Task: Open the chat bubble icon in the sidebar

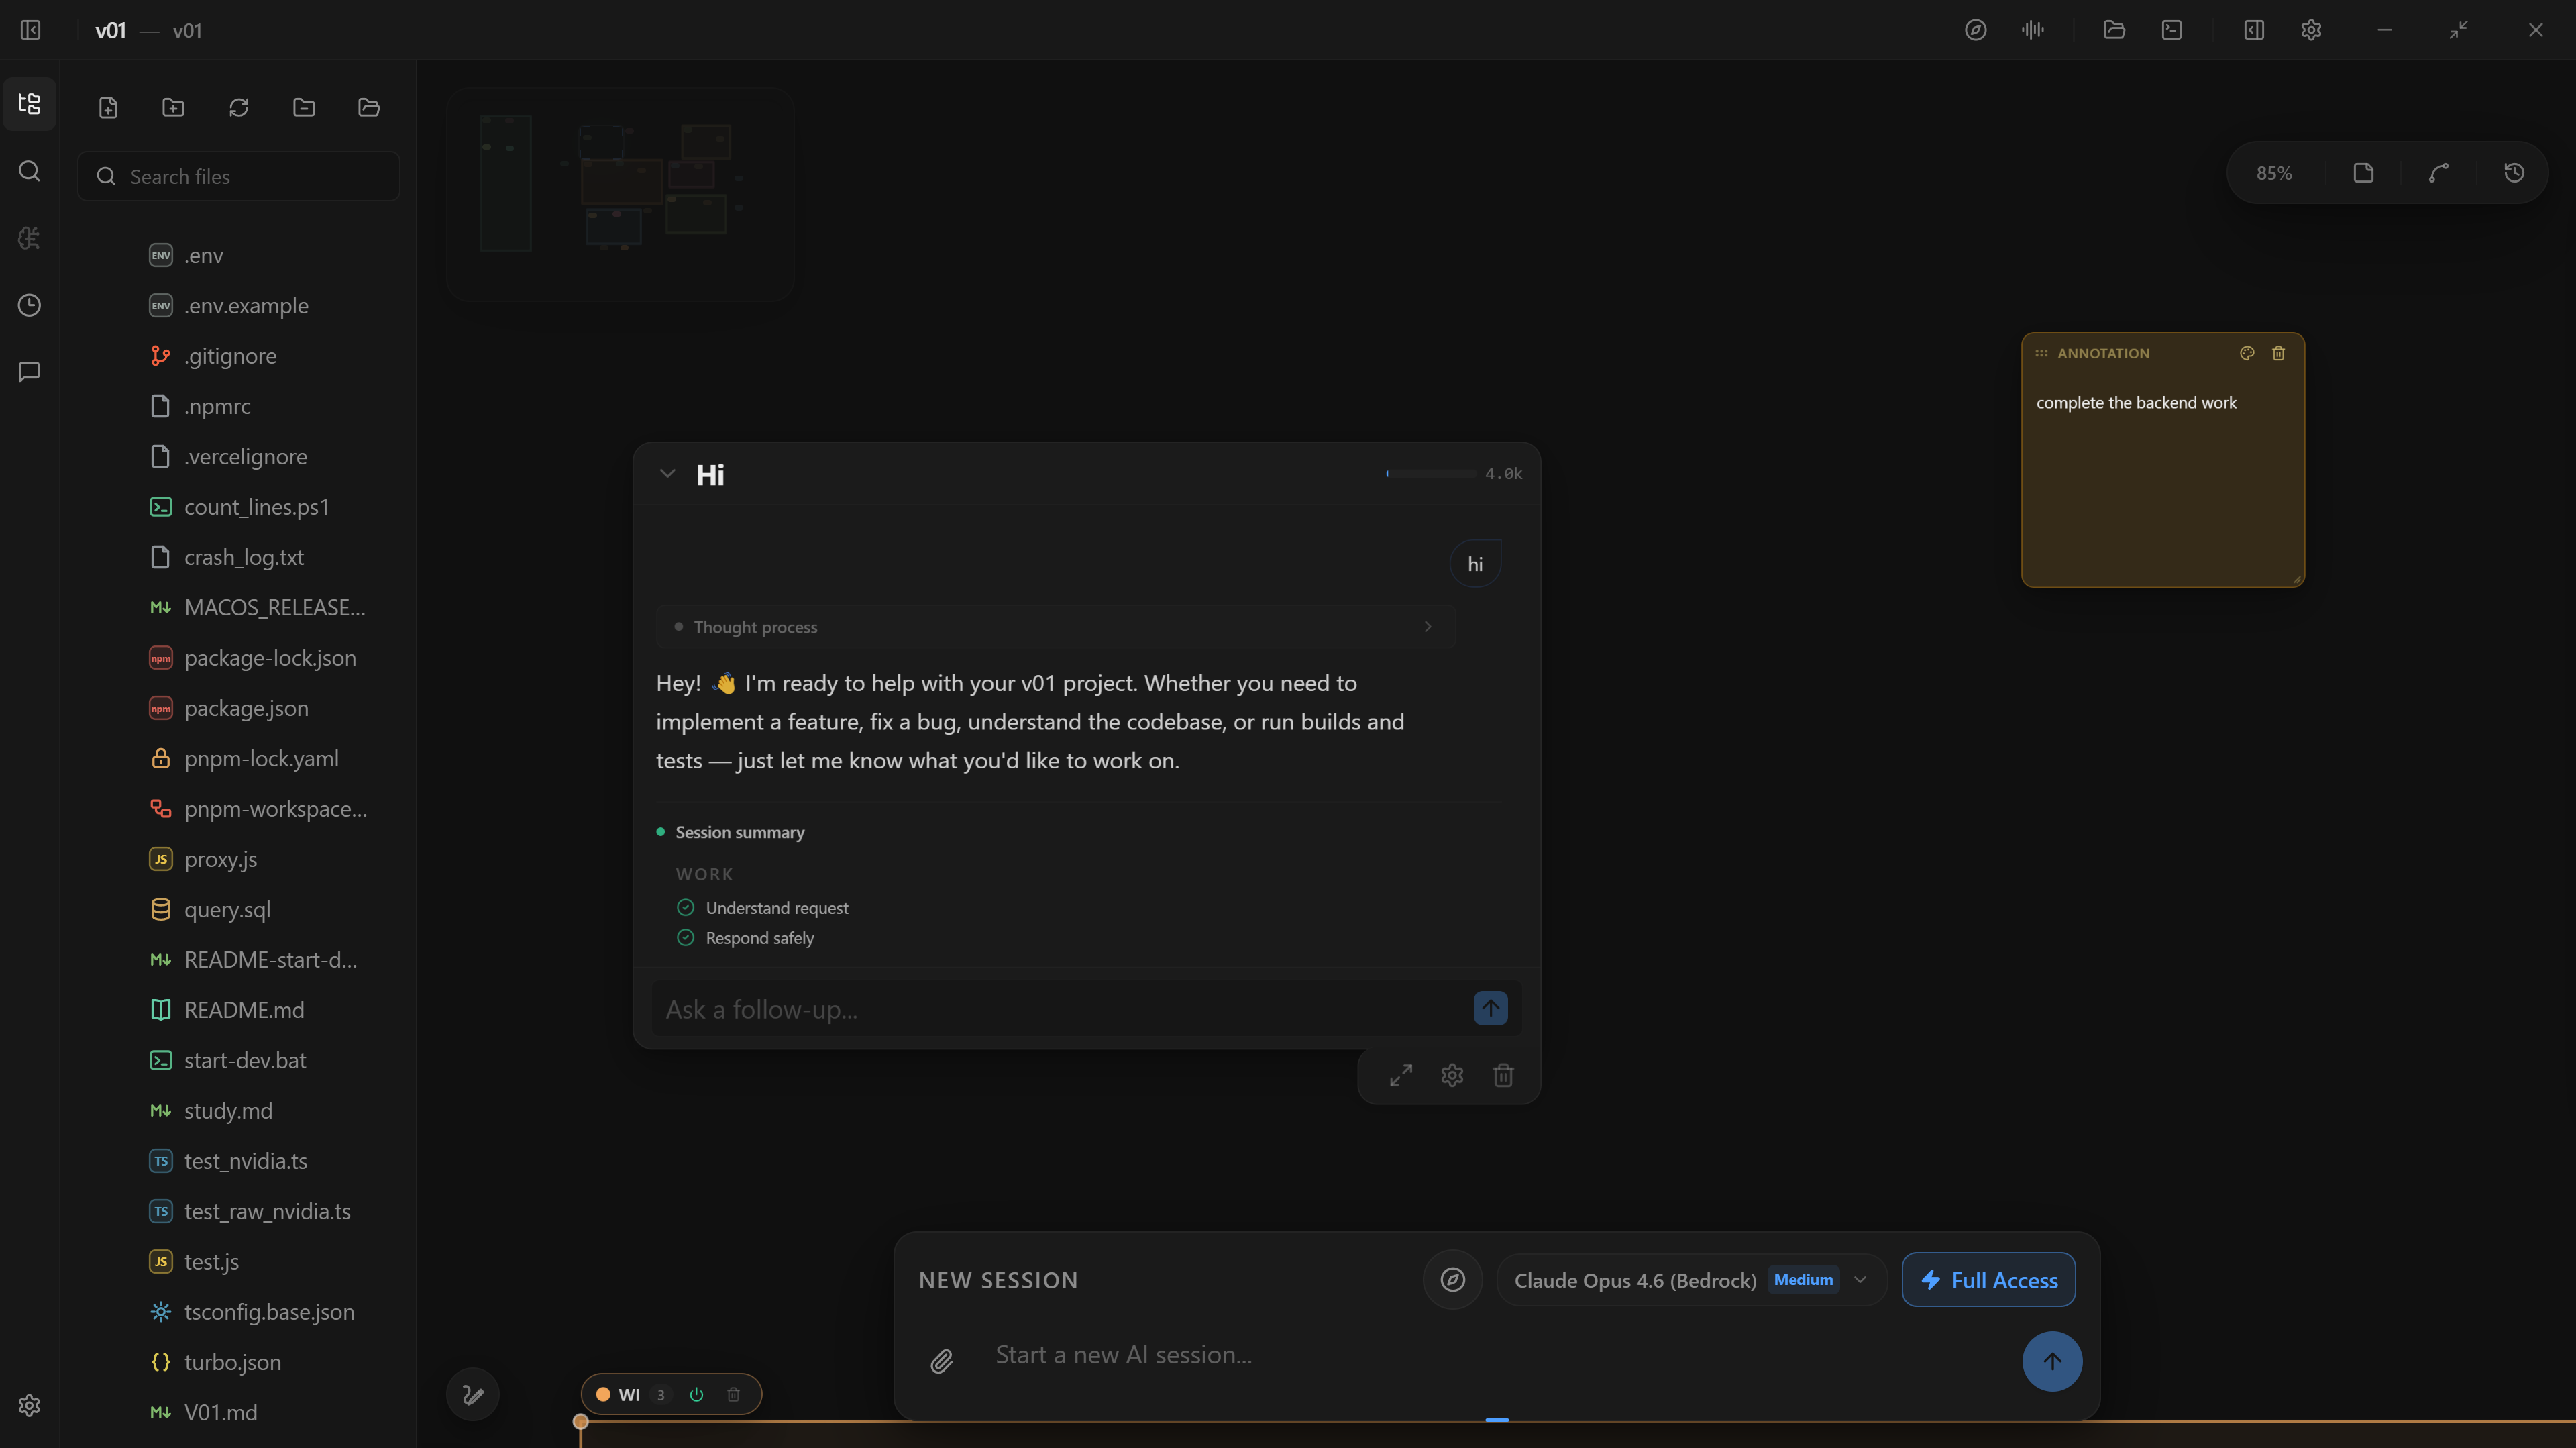Action: [x=29, y=372]
